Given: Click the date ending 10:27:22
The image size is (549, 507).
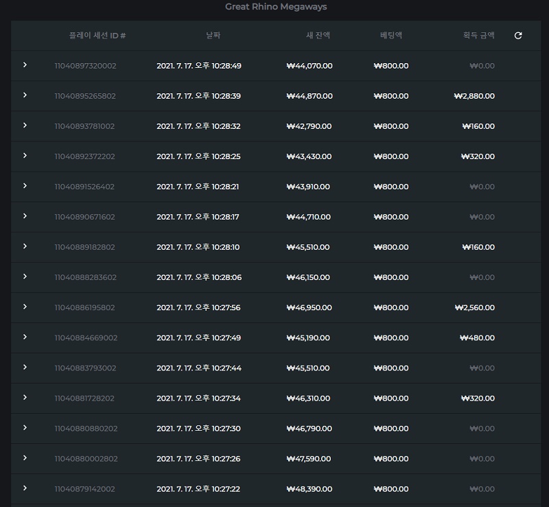Looking at the screenshot, I should 198,488.
